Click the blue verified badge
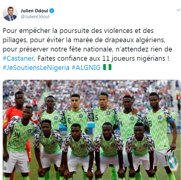Viewport: 181px width, 180px height. (x=52, y=11)
